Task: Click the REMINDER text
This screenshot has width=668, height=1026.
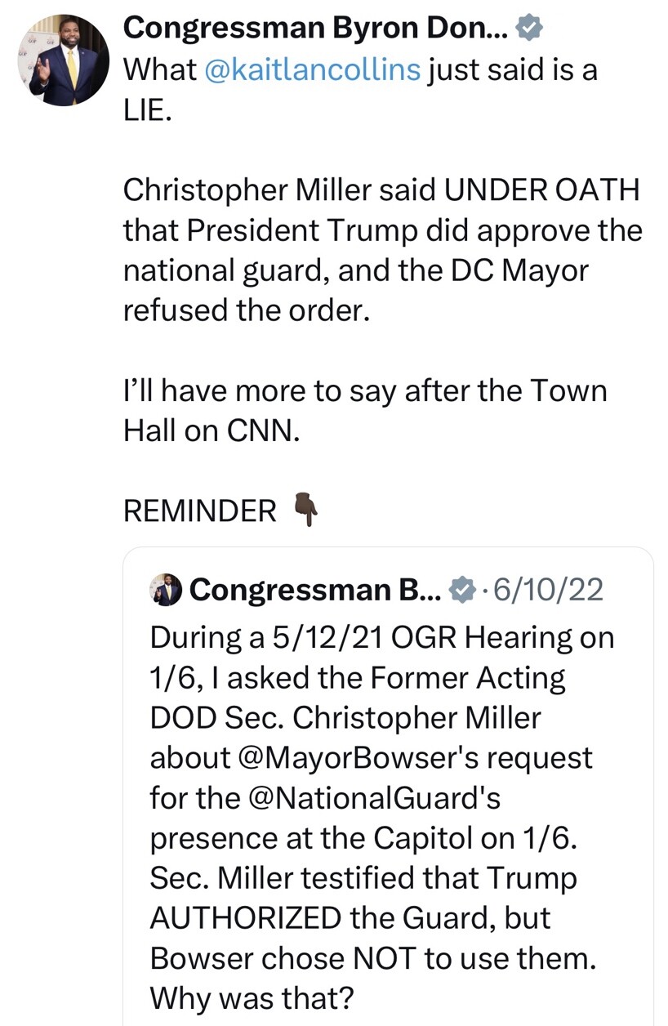Action: [199, 511]
